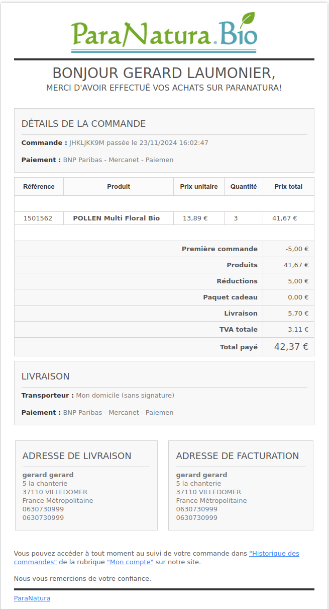Click product reference 1501562
Screen dimensions: 329x609
click(38, 218)
